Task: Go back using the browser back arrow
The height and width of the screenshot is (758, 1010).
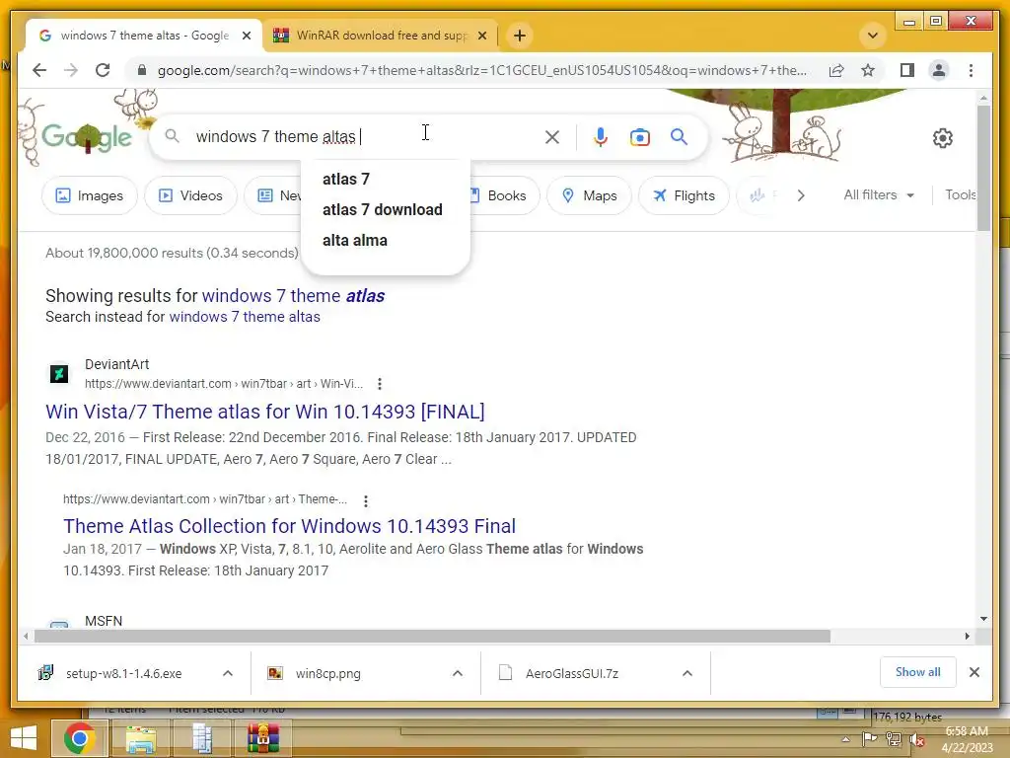Action: [x=39, y=70]
